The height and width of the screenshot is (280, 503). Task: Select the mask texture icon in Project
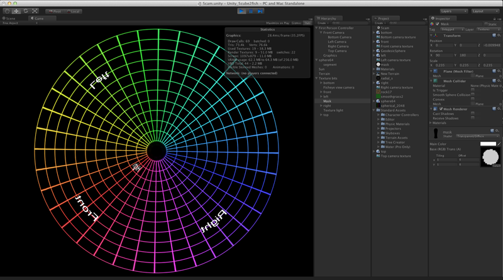pyautogui.click(x=379, y=65)
